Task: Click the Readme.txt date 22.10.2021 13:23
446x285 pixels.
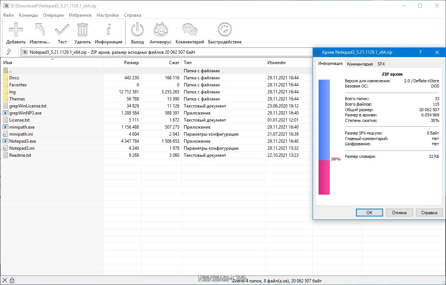Action: (x=283, y=155)
